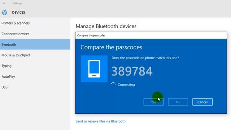Select the Bluetooth section
Image resolution: width=231 pixels, height=130 pixels.
[x=35, y=44]
